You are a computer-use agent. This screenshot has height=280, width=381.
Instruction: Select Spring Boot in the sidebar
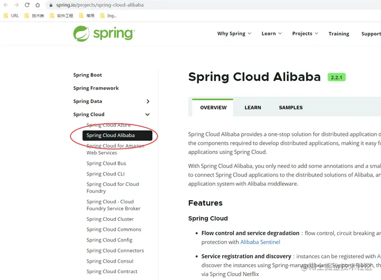tap(87, 75)
